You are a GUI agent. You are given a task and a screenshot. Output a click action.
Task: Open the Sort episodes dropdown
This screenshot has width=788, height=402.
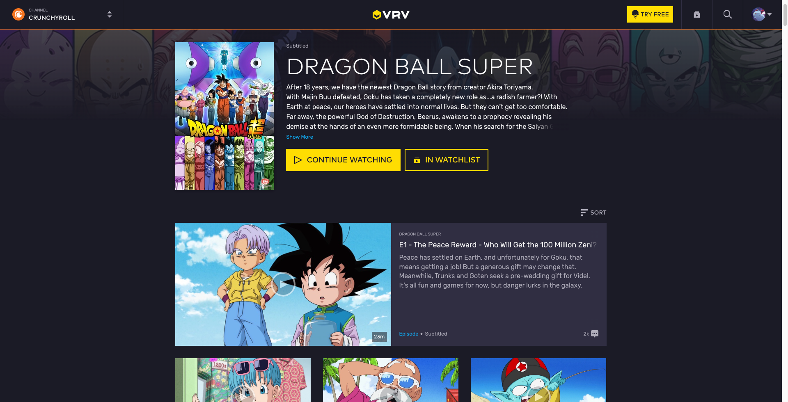tap(593, 212)
